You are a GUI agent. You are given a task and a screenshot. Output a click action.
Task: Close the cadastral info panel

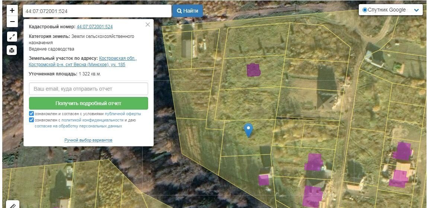coord(148,25)
